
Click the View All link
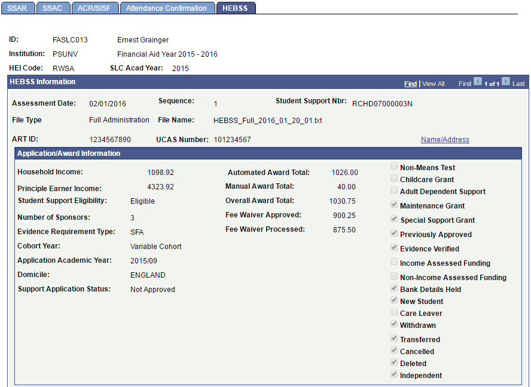click(433, 84)
